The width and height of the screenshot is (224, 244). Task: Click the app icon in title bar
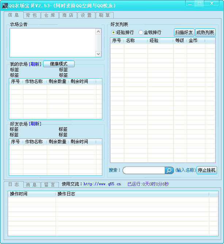point(5,6)
